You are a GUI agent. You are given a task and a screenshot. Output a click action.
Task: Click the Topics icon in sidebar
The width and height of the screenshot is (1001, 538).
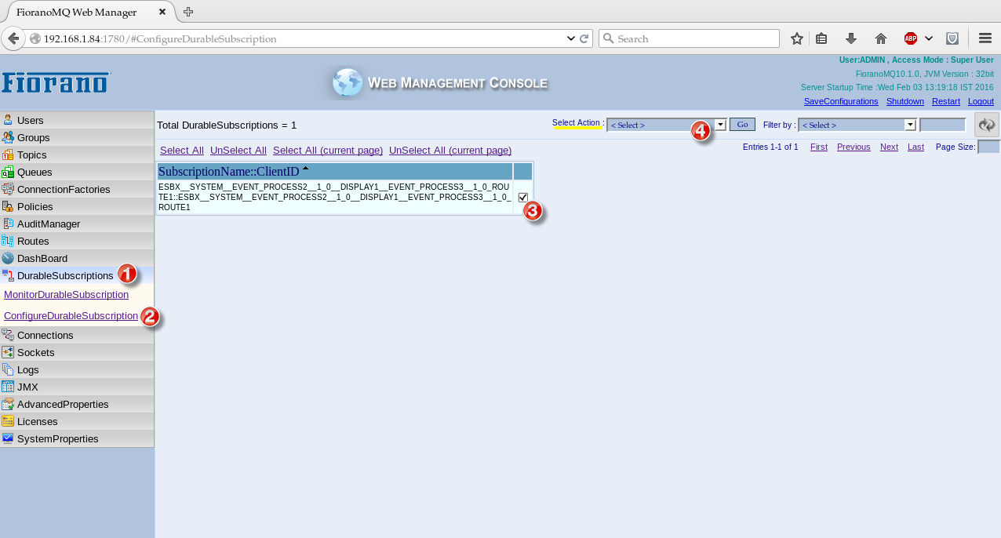pos(8,154)
